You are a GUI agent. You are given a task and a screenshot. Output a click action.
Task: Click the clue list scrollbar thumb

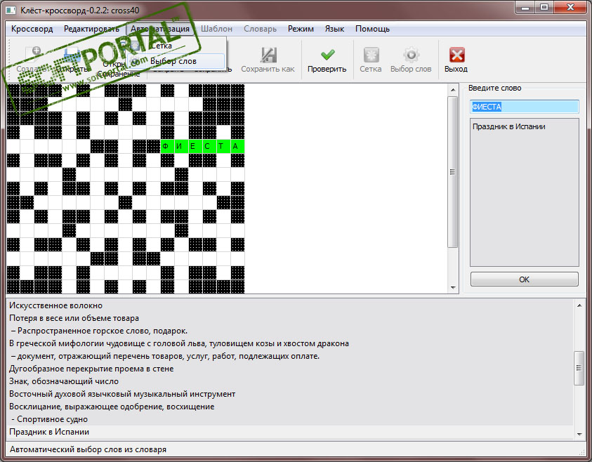coord(579,368)
